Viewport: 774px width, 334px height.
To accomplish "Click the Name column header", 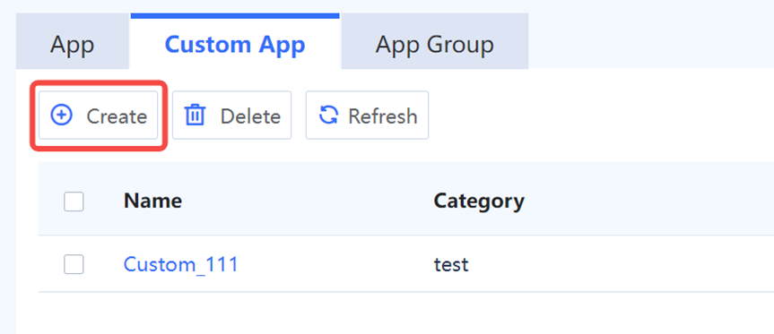I will click(152, 201).
